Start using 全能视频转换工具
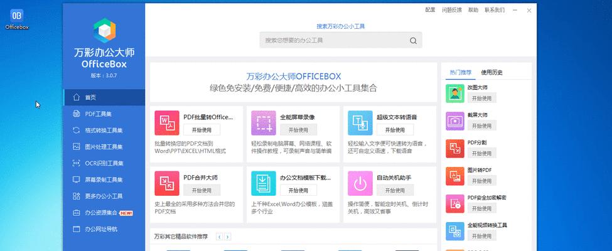Viewport: 612px width, 251px height. point(482,236)
